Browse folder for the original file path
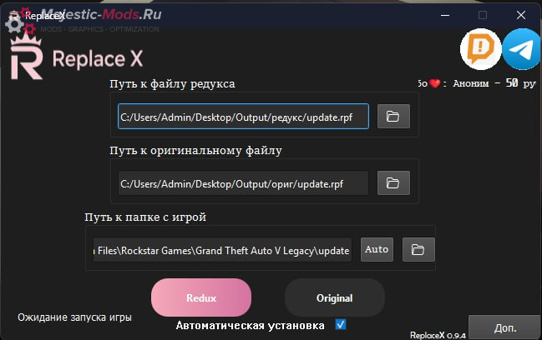Viewport: 542px width, 340px height. tap(393, 182)
